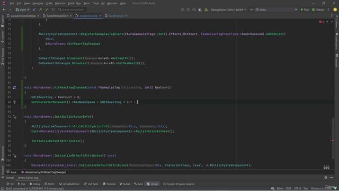Click the Run button
The height and width of the screenshot is (191, 339).
pos(305,10)
